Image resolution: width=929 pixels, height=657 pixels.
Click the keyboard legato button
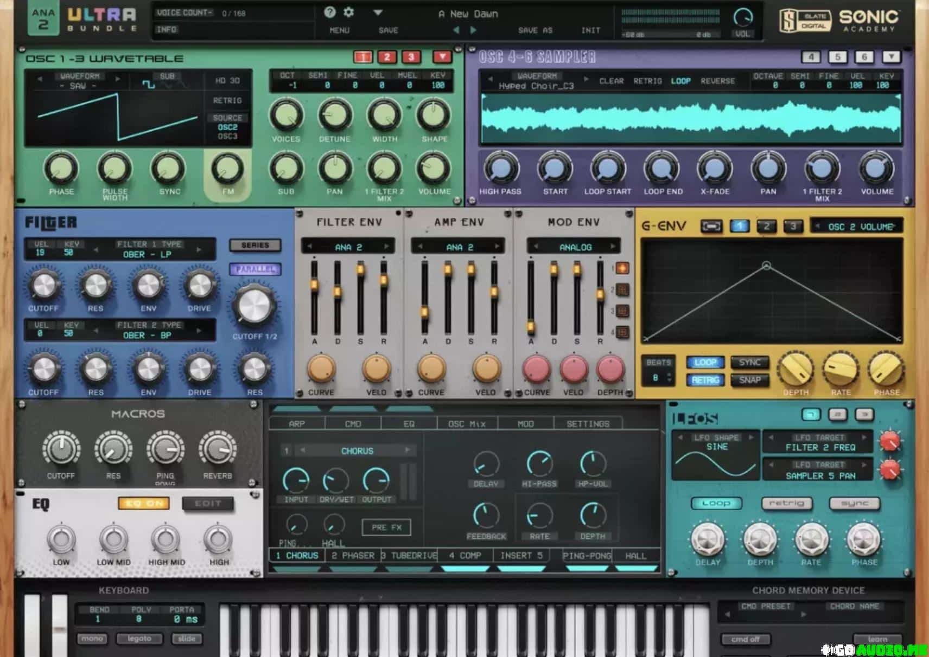coord(139,639)
